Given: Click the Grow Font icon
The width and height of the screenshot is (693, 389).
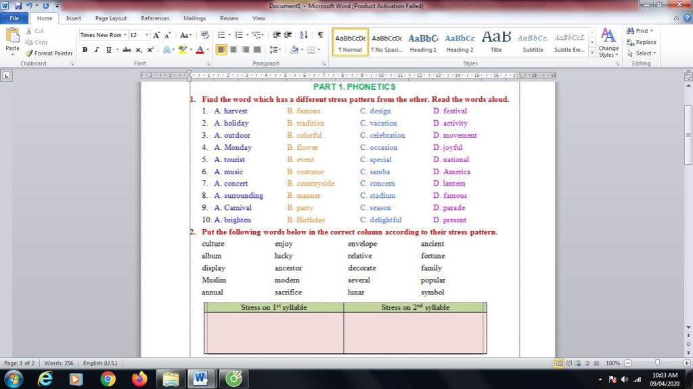Looking at the screenshot, I should click(156, 35).
